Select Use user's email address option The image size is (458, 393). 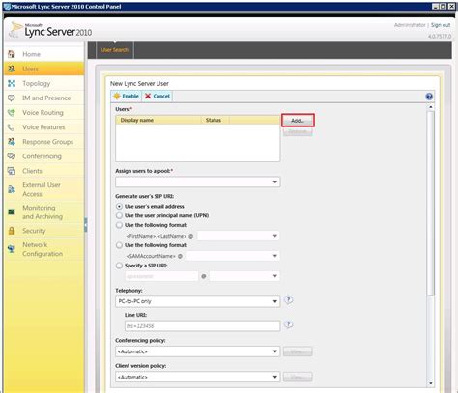point(119,206)
